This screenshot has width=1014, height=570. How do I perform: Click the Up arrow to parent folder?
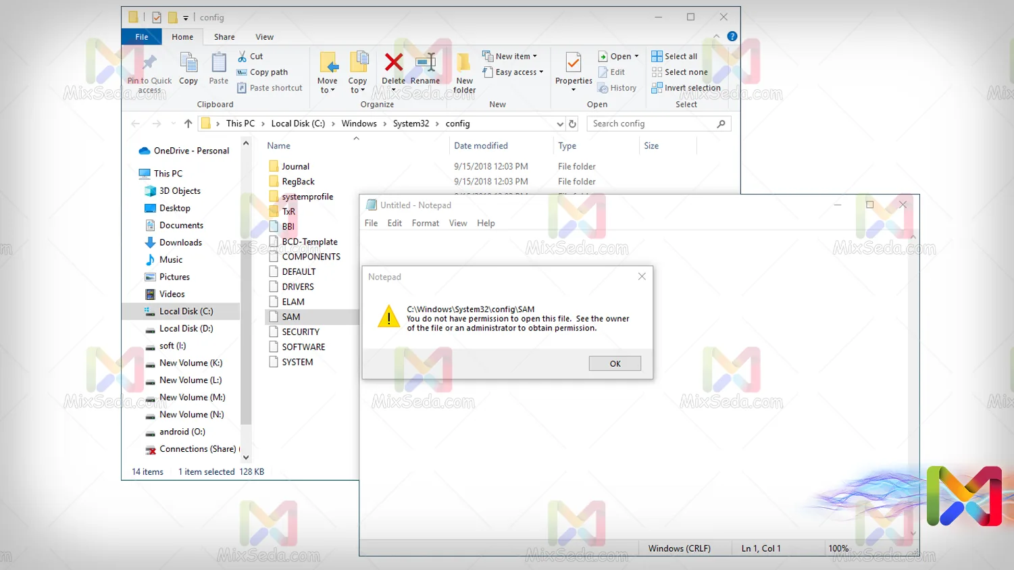coord(188,124)
